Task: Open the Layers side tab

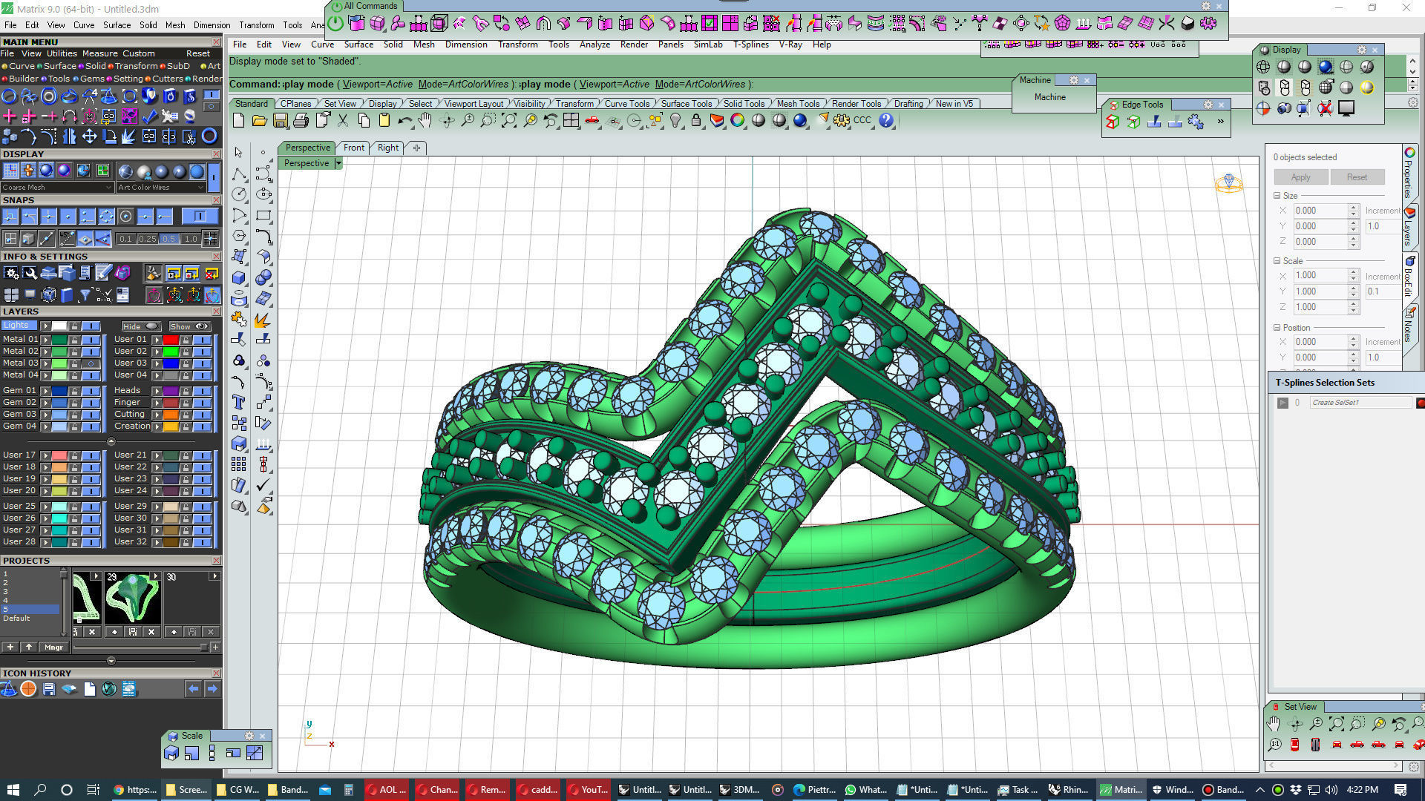Action: 1408,226
